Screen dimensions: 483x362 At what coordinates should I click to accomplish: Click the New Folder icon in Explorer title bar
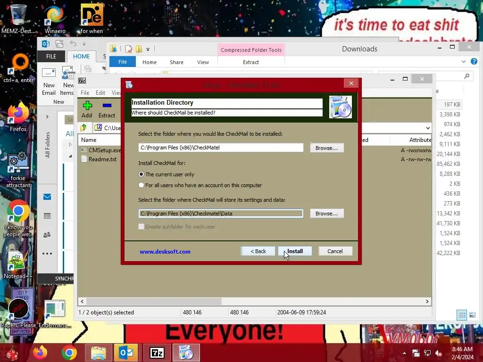coord(139,49)
